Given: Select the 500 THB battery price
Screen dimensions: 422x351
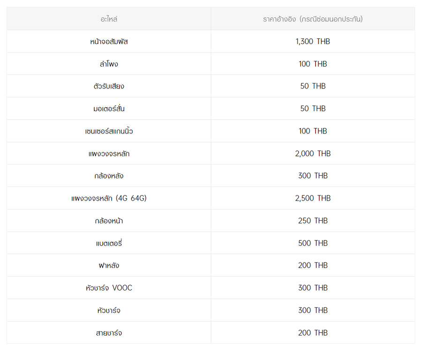Looking at the screenshot, I should click(313, 243).
